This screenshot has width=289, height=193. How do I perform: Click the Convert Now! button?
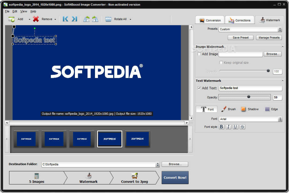click(x=175, y=177)
